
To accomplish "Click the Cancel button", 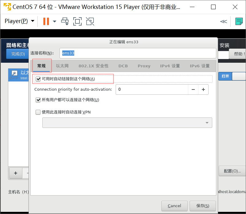I will 175,206.
